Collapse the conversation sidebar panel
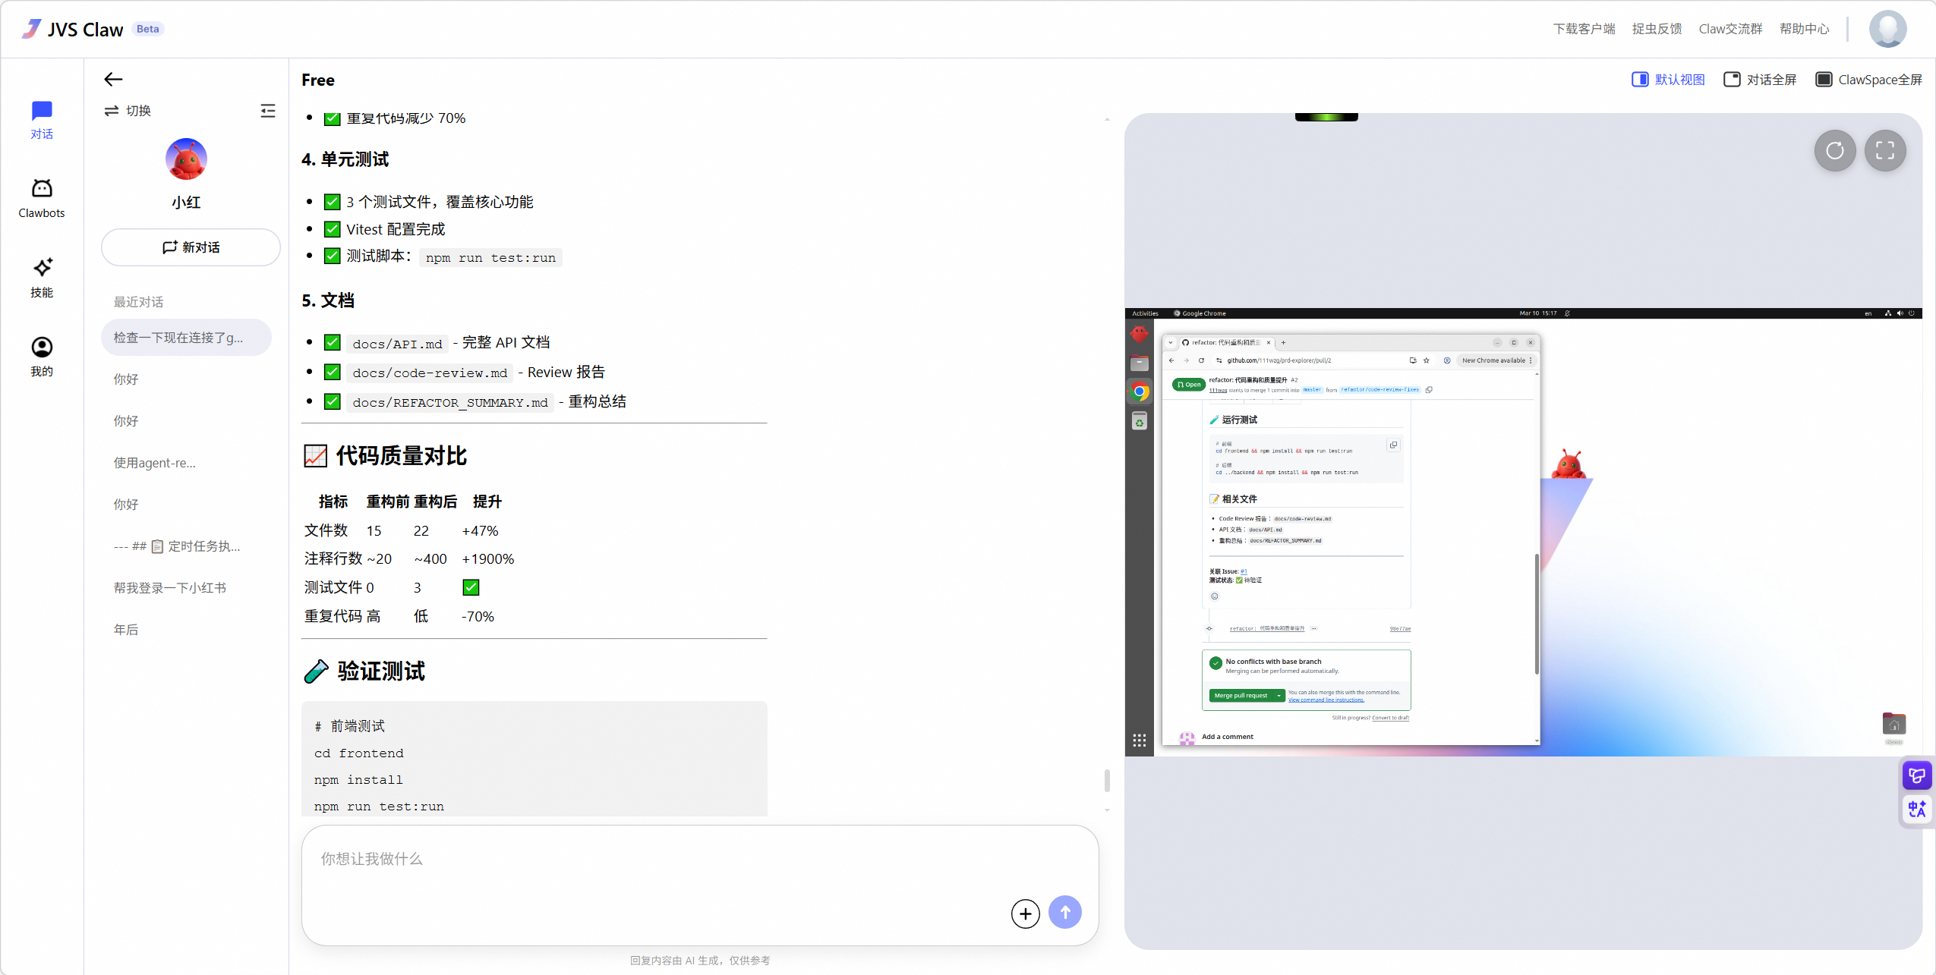 pos(268,111)
